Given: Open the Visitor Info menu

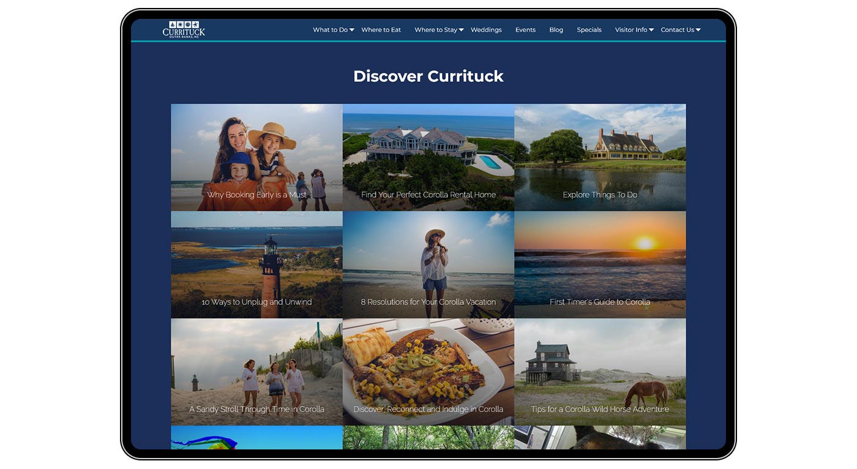Looking at the screenshot, I should 631,29.
